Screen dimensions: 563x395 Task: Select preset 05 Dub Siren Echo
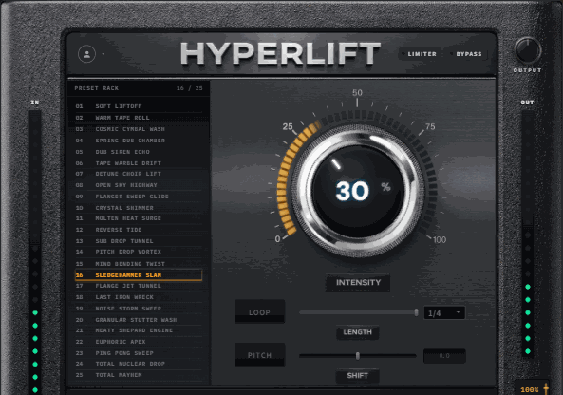139,152
